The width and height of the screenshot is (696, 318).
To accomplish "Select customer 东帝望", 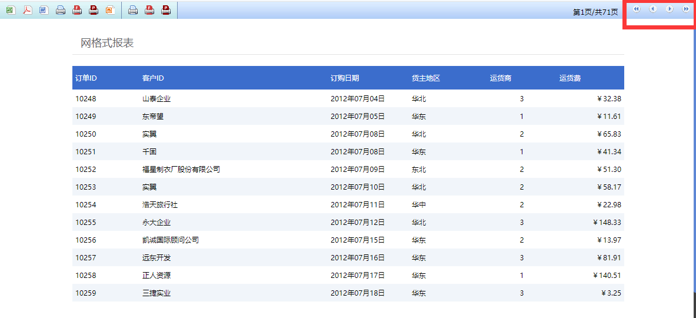I will click(153, 117).
